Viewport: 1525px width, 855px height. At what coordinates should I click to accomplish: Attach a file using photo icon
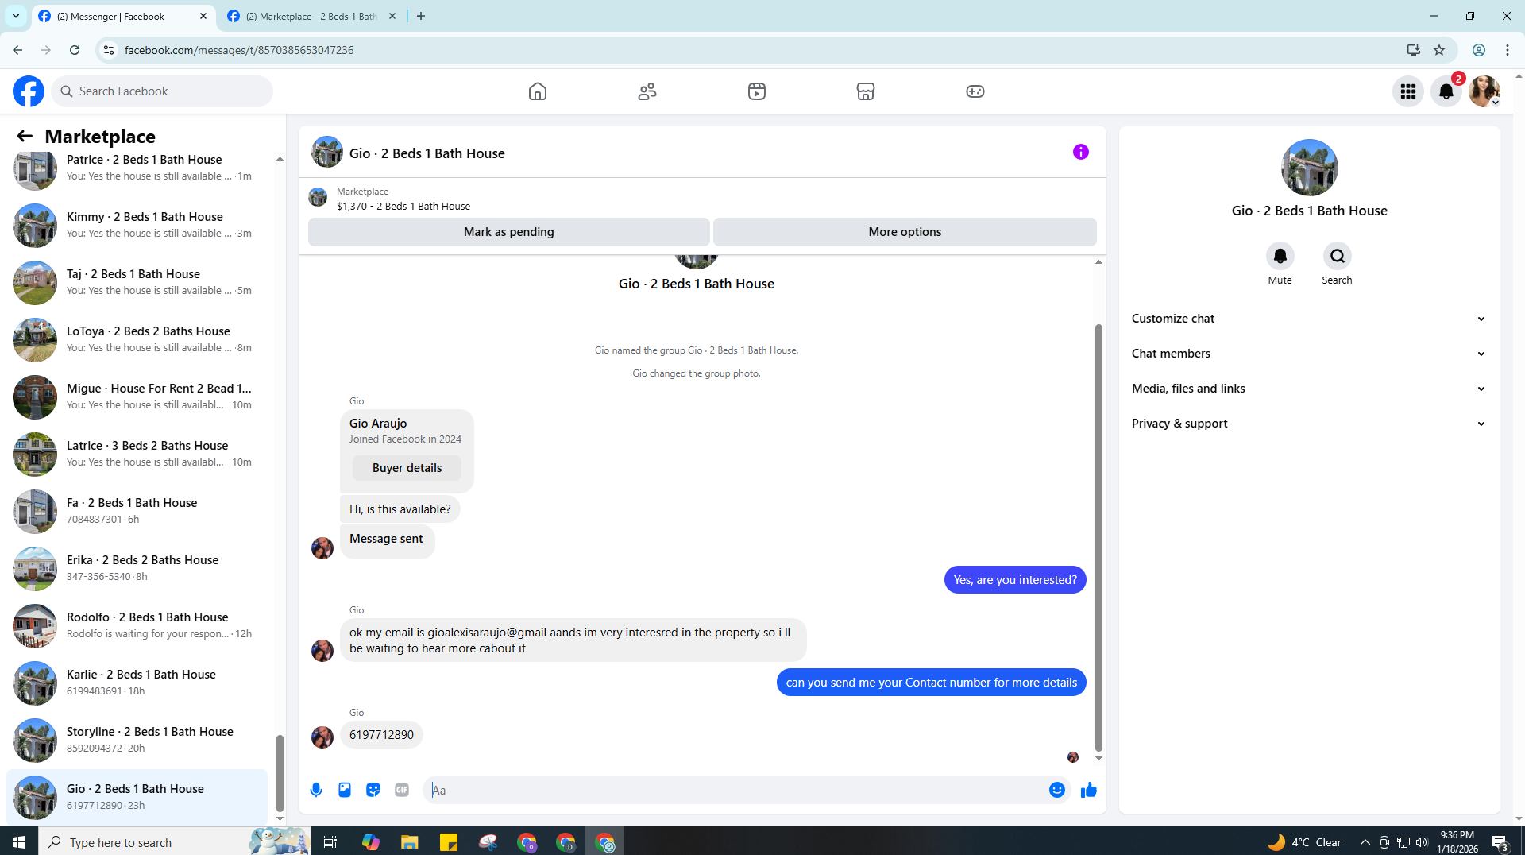tap(345, 790)
